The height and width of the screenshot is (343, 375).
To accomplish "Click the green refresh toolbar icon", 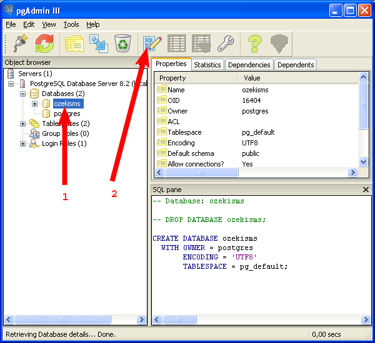I will (x=44, y=44).
